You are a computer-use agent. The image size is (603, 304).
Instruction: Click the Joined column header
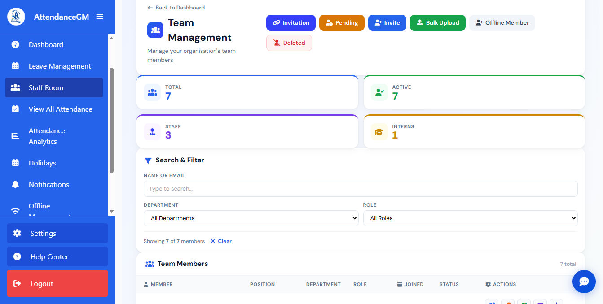click(x=410, y=284)
